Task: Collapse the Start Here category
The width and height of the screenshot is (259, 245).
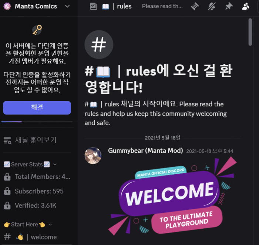Action: click(x=28, y=225)
